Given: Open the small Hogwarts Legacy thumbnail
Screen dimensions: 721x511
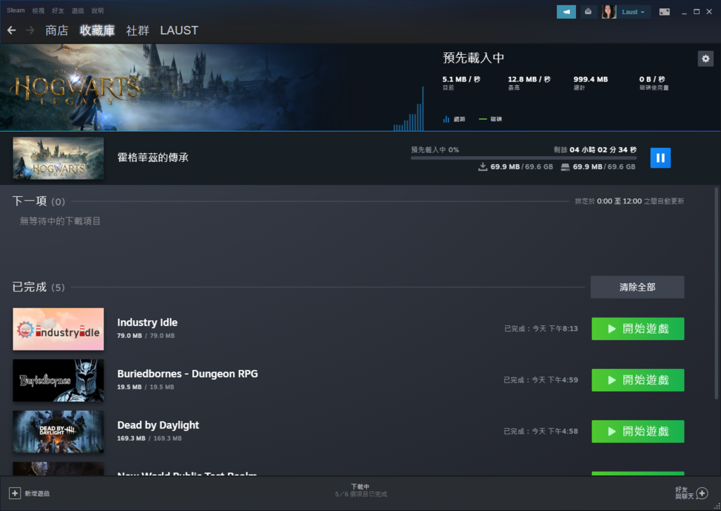Looking at the screenshot, I should point(58,158).
